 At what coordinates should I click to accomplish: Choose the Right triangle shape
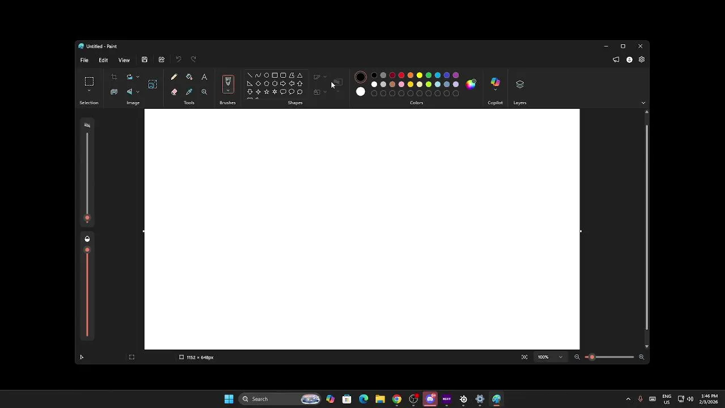250,84
